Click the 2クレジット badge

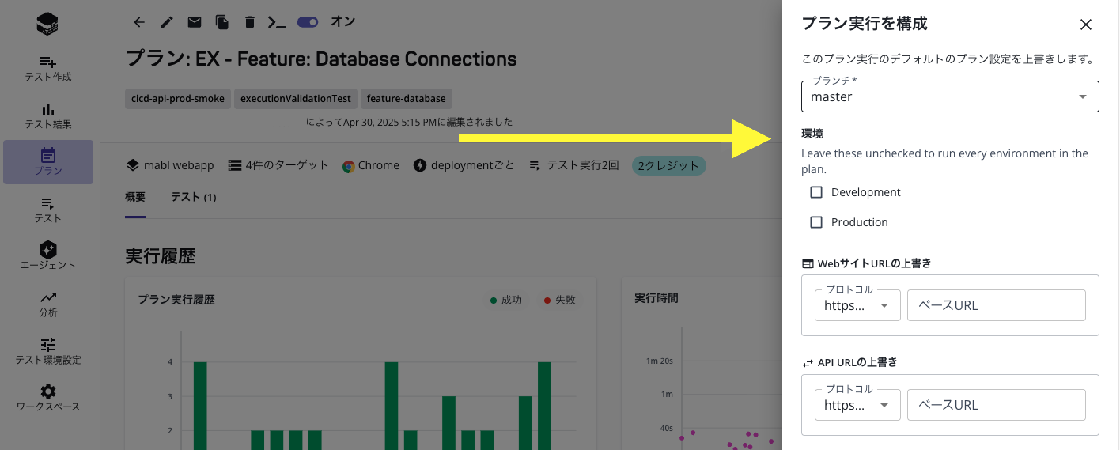[x=668, y=165]
